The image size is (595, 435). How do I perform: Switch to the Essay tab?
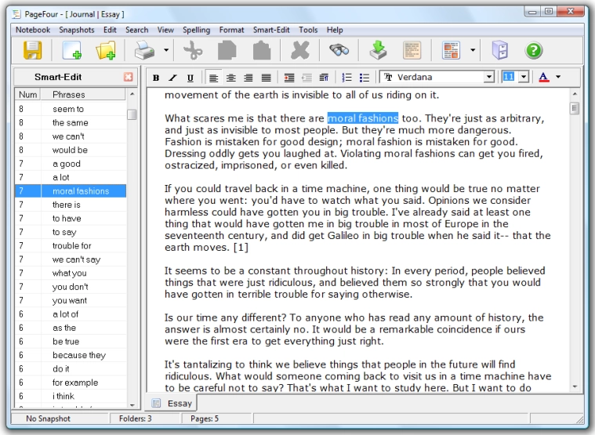(172, 403)
